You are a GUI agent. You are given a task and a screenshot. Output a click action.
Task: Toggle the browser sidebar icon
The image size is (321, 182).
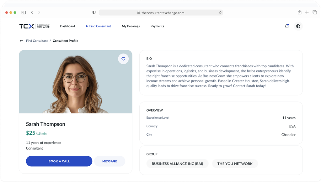point(24,13)
